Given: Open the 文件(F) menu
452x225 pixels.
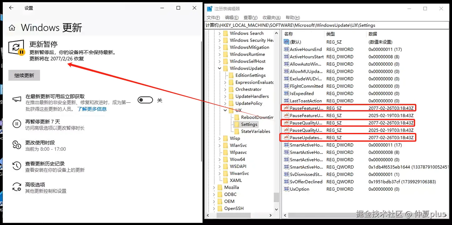Looking at the screenshot, I should coord(213,17).
